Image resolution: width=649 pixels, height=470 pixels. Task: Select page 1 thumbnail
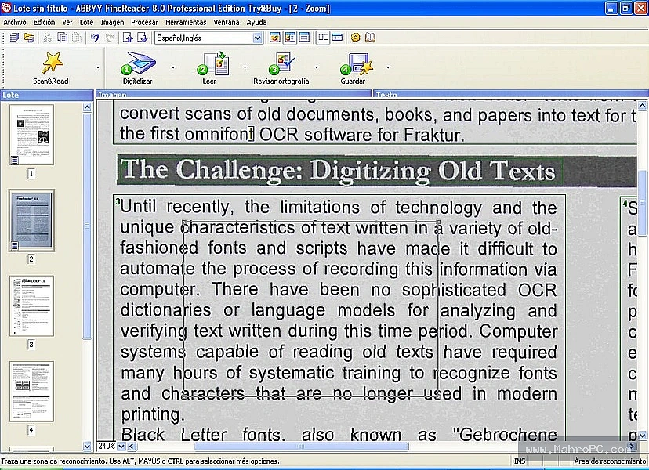32,135
